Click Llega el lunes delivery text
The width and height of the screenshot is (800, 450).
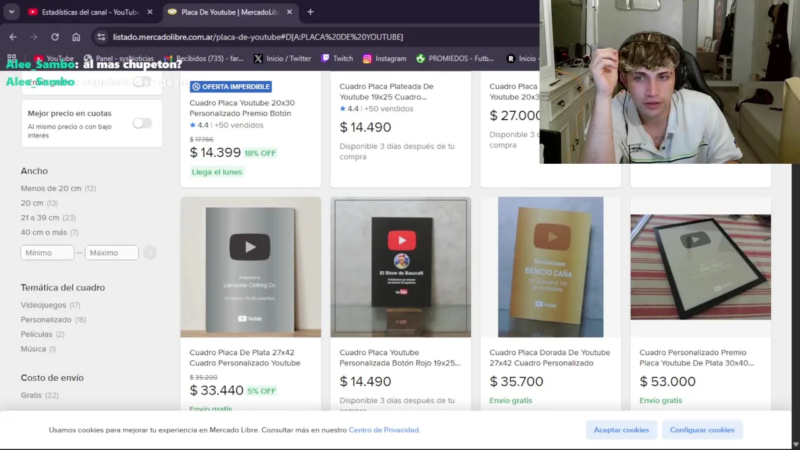217,172
